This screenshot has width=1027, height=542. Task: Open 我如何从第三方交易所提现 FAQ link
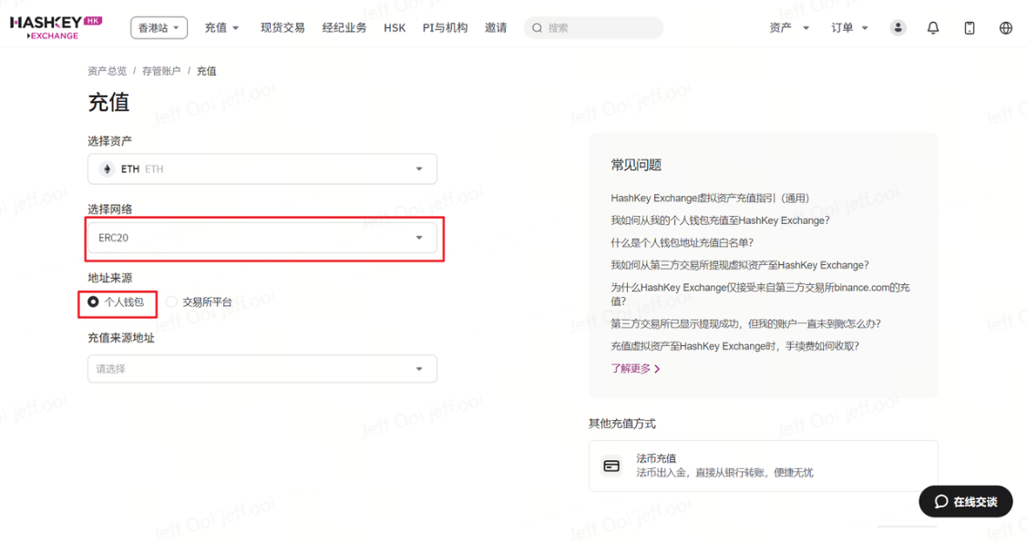pyautogui.click(x=739, y=265)
